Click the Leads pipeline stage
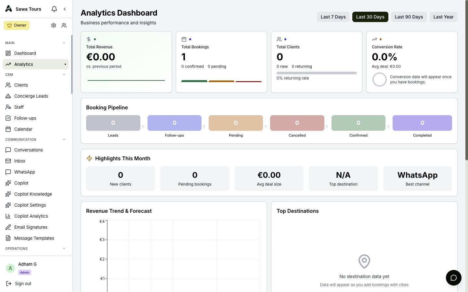The width and height of the screenshot is (468, 292). click(x=113, y=123)
